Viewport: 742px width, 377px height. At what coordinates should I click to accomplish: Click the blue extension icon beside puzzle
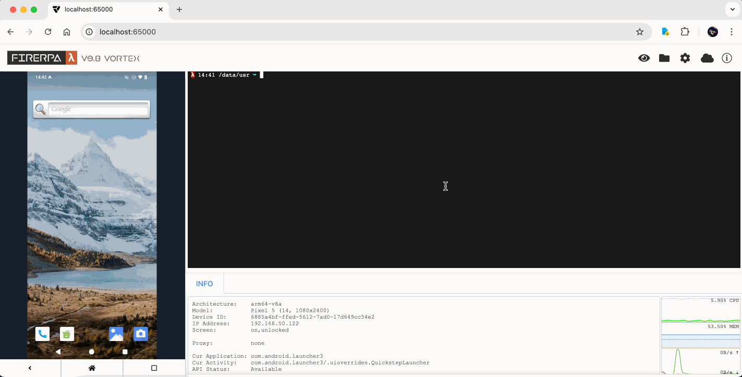665,32
